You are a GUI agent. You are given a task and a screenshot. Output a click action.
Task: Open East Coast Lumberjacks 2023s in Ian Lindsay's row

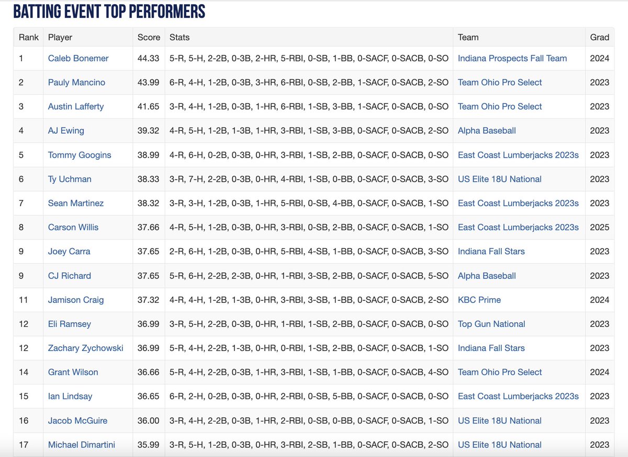[x=518, y=396]
